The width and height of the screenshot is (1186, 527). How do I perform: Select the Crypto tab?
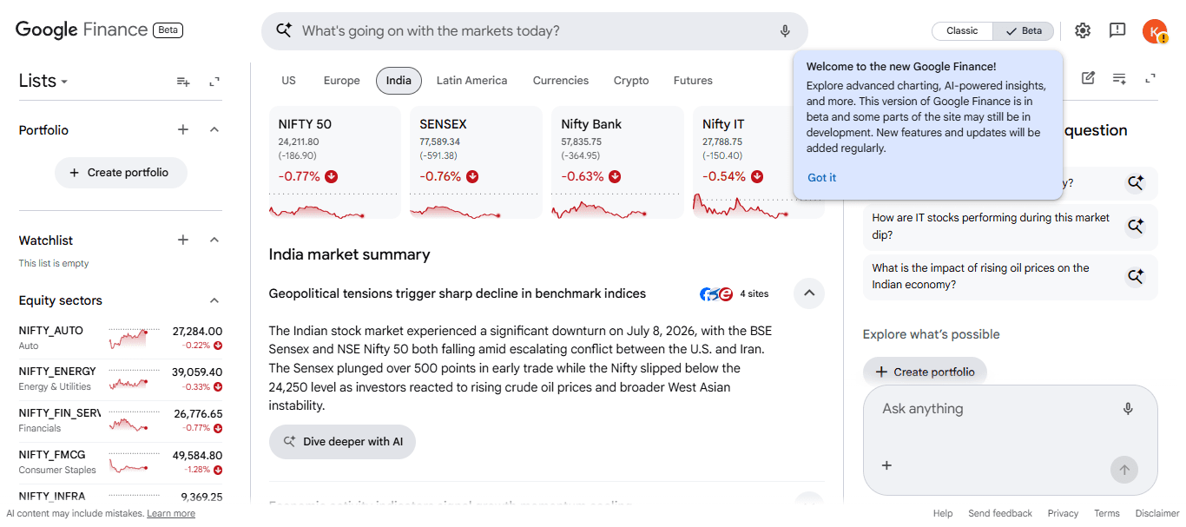[631, 81]
